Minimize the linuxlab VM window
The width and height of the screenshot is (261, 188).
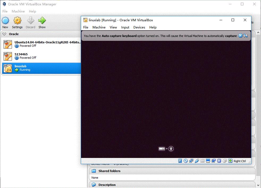221,20
